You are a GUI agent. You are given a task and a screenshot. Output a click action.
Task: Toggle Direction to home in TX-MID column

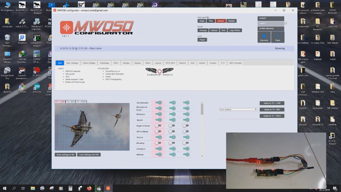click(172, 108)
